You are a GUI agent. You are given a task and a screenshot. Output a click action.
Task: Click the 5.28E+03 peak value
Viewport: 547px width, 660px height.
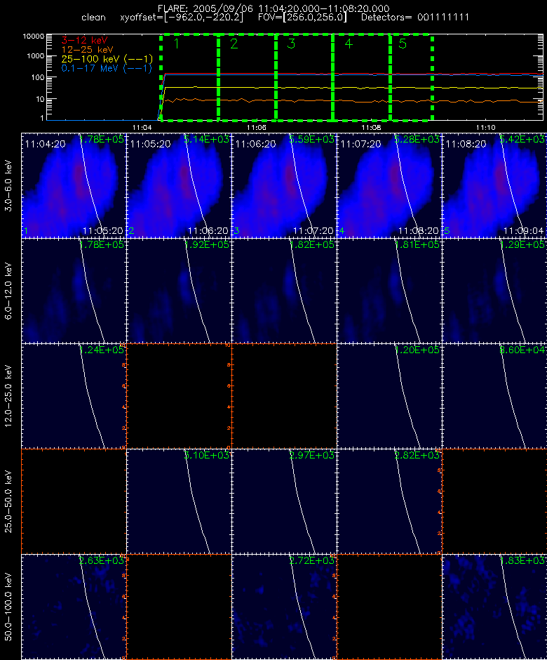(417, 139)
